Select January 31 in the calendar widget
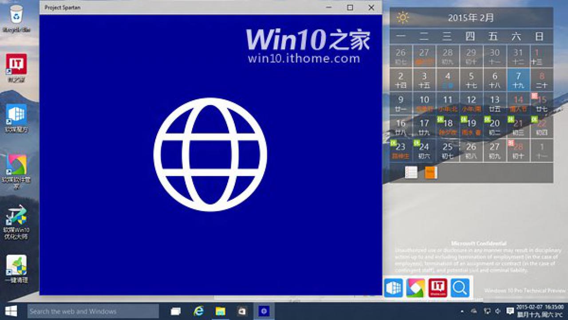Viewport: 568px width, 320px height. (x=518, y=56)
